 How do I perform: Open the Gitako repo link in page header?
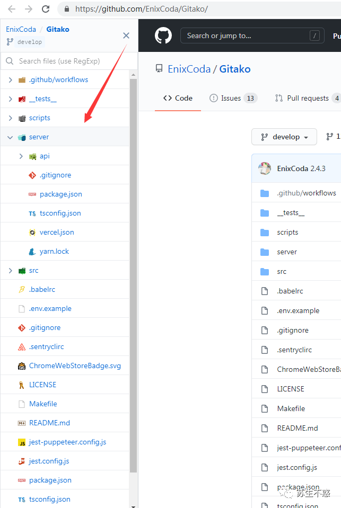(x=235, y=69)
